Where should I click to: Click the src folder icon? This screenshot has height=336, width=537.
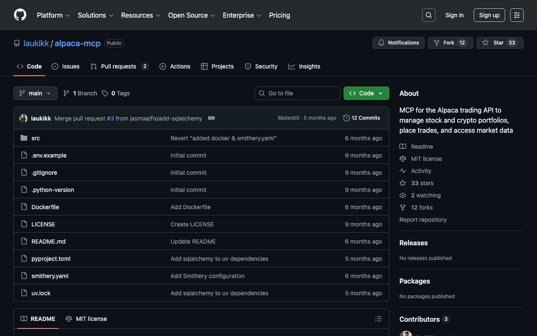(x=24, y=138)
